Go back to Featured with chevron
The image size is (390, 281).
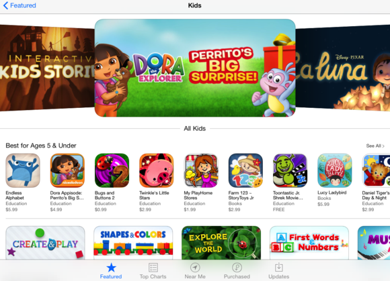tap(19, 5)
